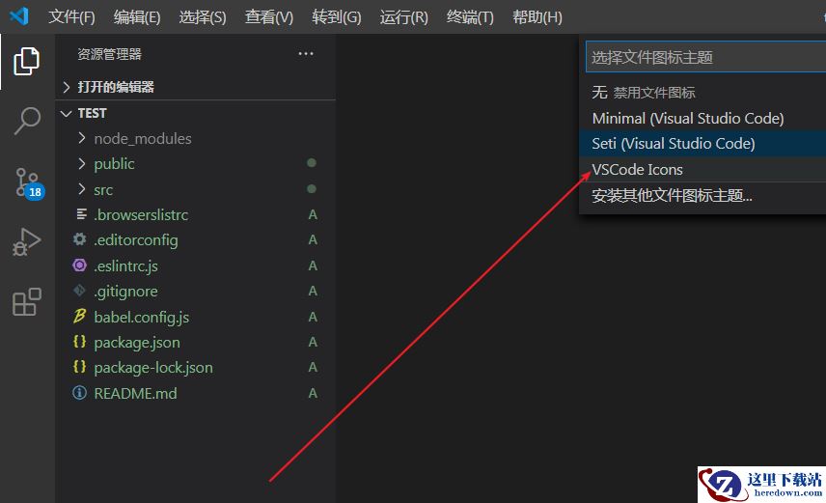
Task: Focus the 选择文件图标主题 search field
Action: 706,57
